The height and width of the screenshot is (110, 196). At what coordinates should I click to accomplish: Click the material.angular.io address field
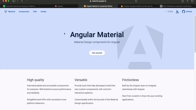pos(98,1)
